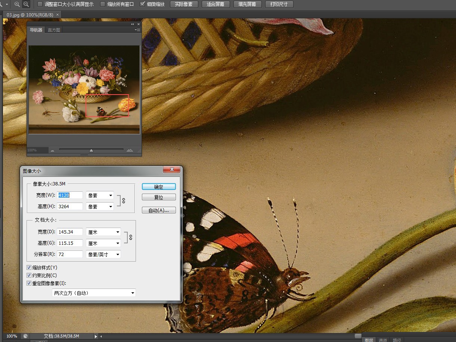Open the 两次立方（自动）resampling dropdown
The image size is (456, 342).
point(94,293)
